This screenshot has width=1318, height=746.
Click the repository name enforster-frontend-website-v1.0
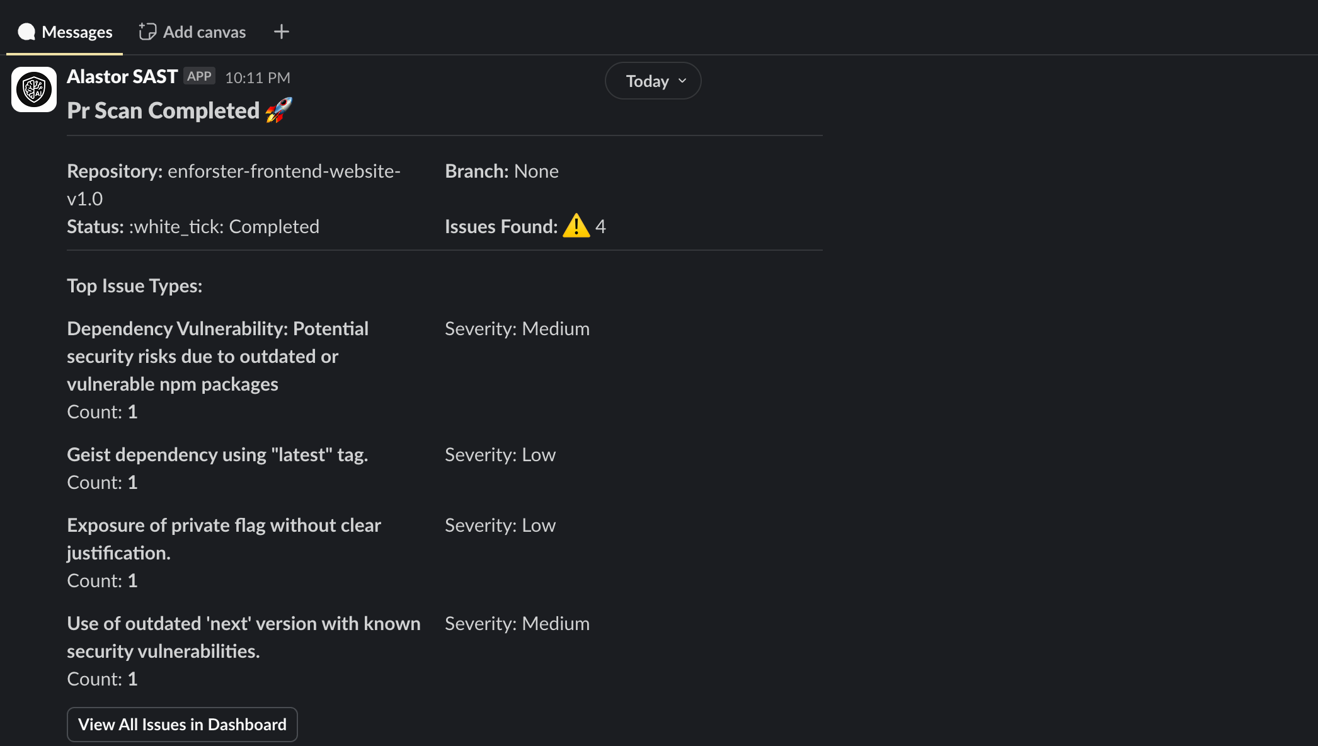[x=234, y=185]
